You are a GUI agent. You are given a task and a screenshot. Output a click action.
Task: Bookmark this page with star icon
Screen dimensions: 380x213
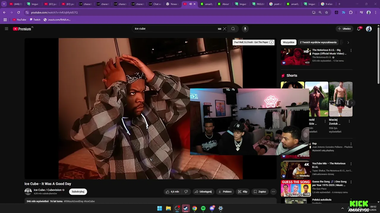327,12
